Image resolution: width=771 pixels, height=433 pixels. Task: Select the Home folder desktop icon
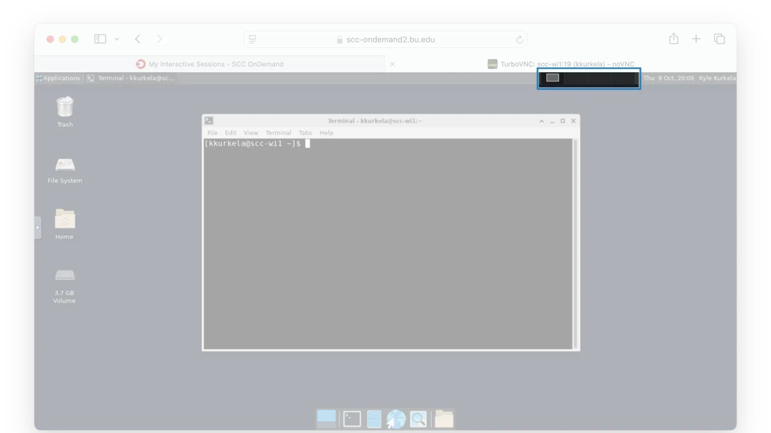pyautogui.click(x=64, y=224)
